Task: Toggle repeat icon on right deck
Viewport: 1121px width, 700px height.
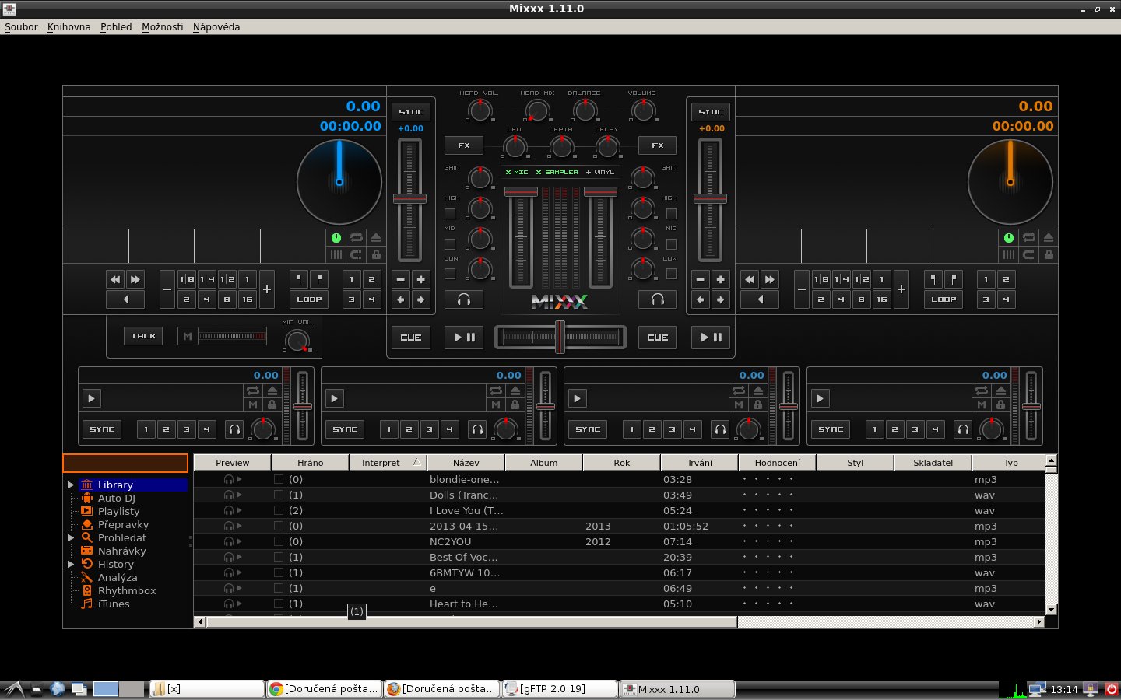Action: [1028, 238]
